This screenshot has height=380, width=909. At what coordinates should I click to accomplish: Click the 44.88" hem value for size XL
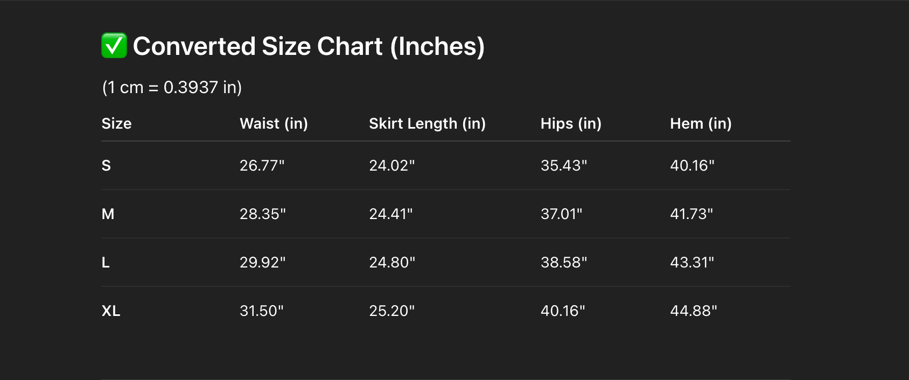point(693,311)
